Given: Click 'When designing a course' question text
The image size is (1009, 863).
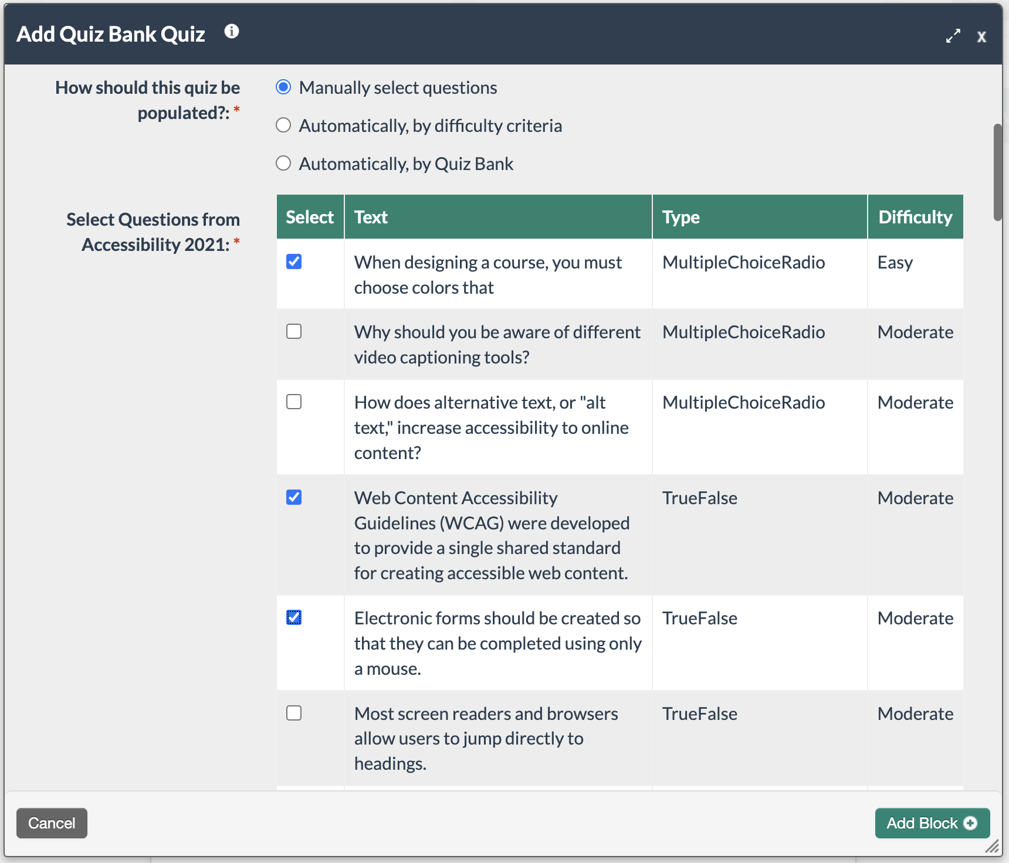Looking at the screenshot, I should pyautogui.click(x=487, y=275).
